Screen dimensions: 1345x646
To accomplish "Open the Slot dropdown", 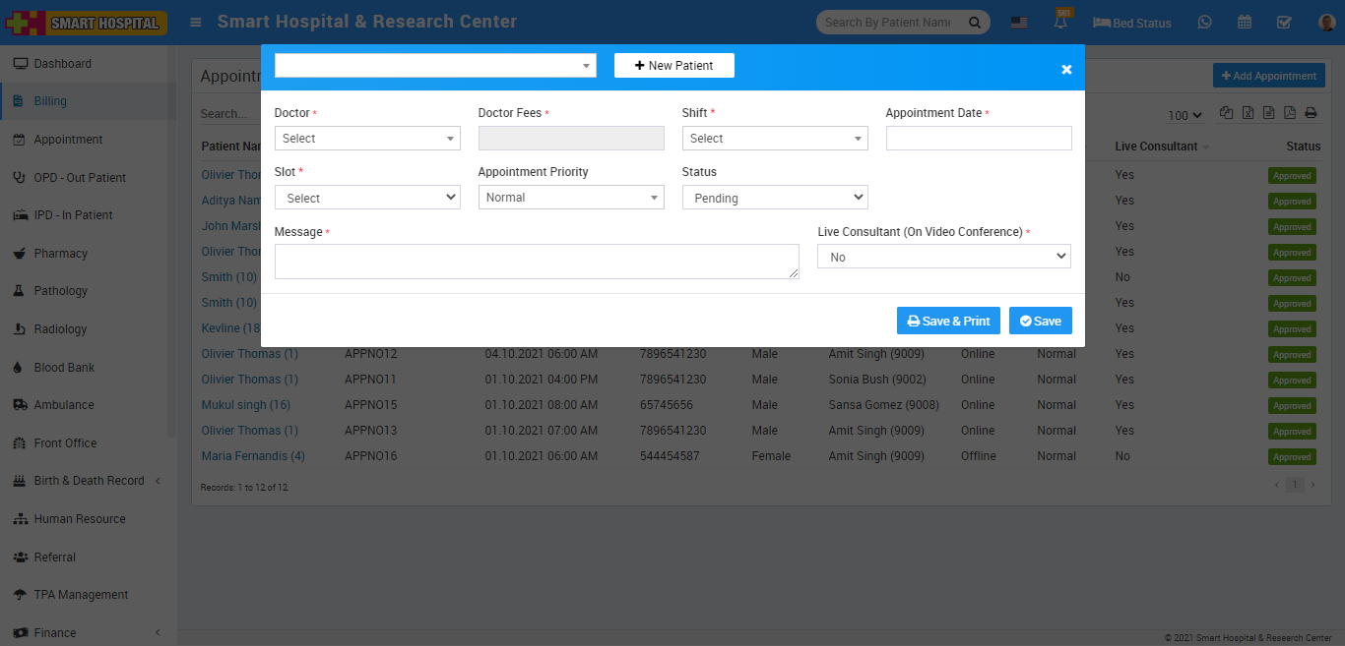I will [367, 198].
